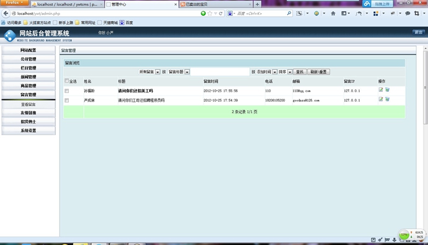Click the edit icon for second message row
428x245 pixels.
point(381,99)
